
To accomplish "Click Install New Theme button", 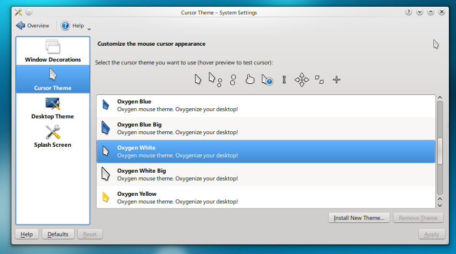I will click(x=359, y=218).
